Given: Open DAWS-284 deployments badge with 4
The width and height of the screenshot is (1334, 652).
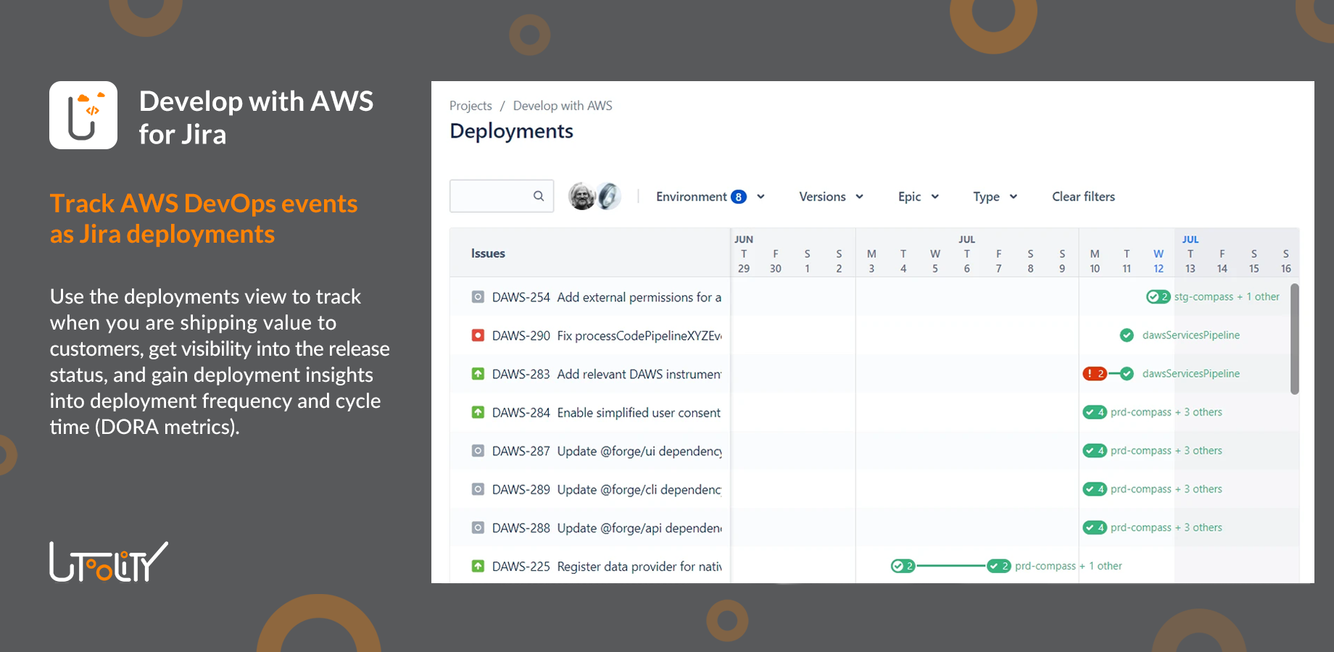Looking at the screenshot, I should click(x=1095, y=412).
